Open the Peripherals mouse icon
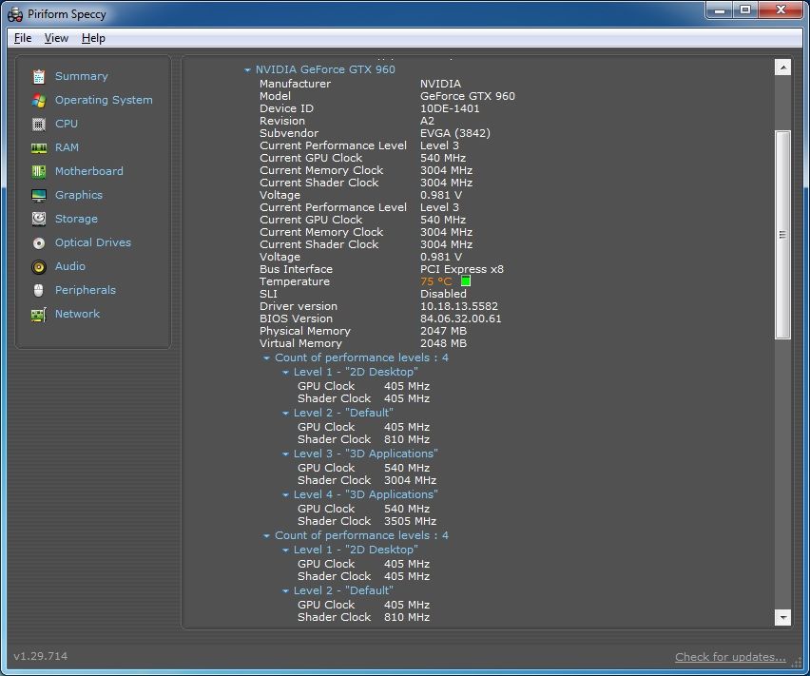 tap(39, 290)
